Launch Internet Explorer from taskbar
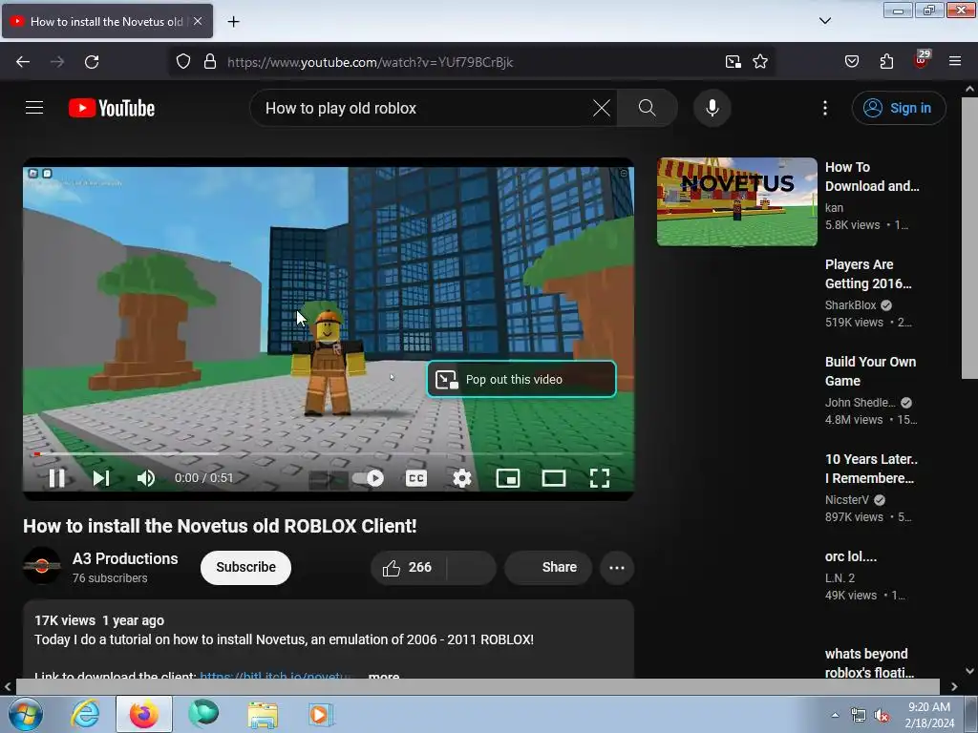 pos(85,714)
